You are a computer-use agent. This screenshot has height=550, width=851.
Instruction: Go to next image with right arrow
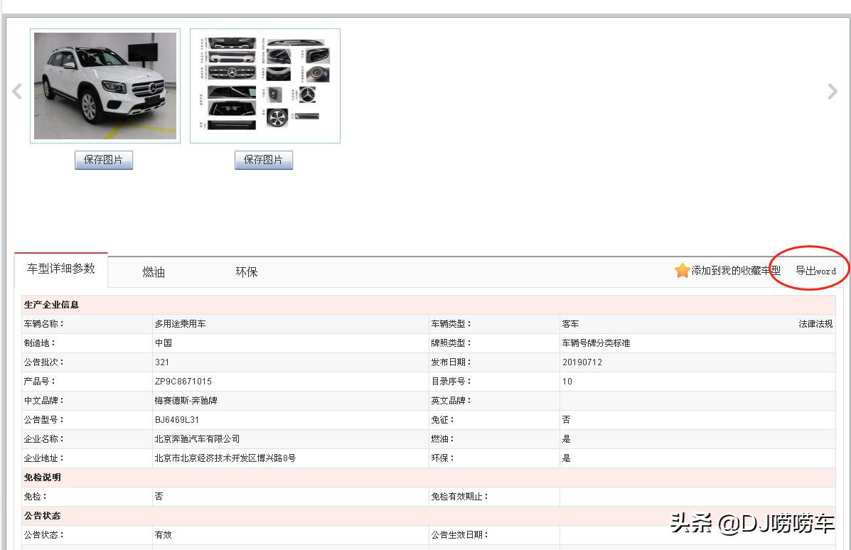832,91
